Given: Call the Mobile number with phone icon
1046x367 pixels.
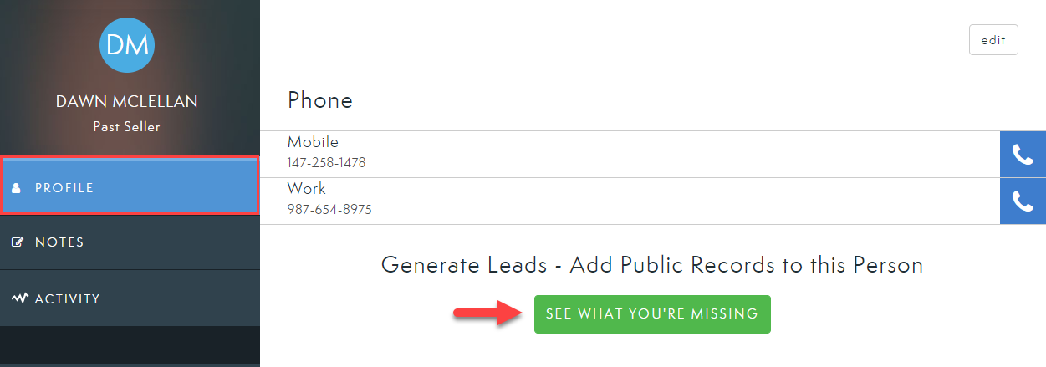Looking at the screenshot, I should coord(1023,155).
